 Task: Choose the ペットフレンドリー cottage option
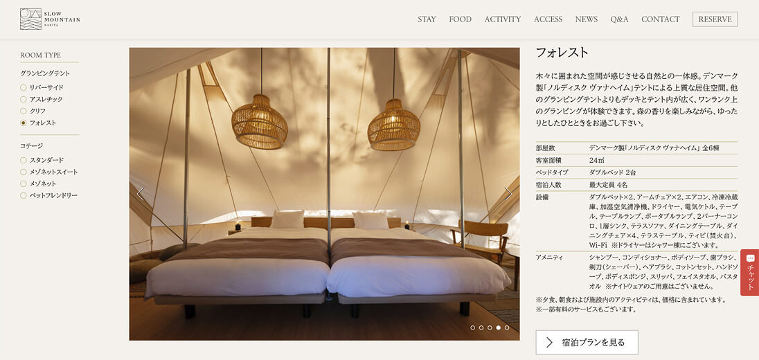click(x=49, y=195)
